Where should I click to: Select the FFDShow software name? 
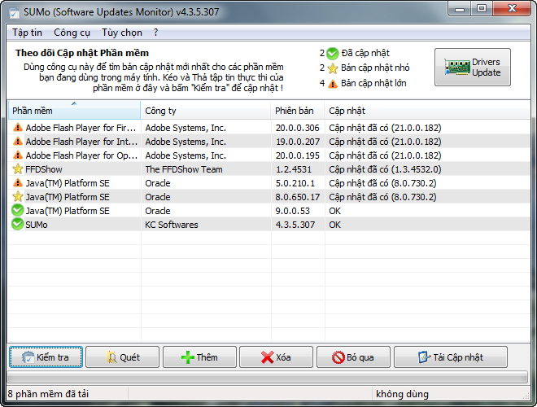44,169
